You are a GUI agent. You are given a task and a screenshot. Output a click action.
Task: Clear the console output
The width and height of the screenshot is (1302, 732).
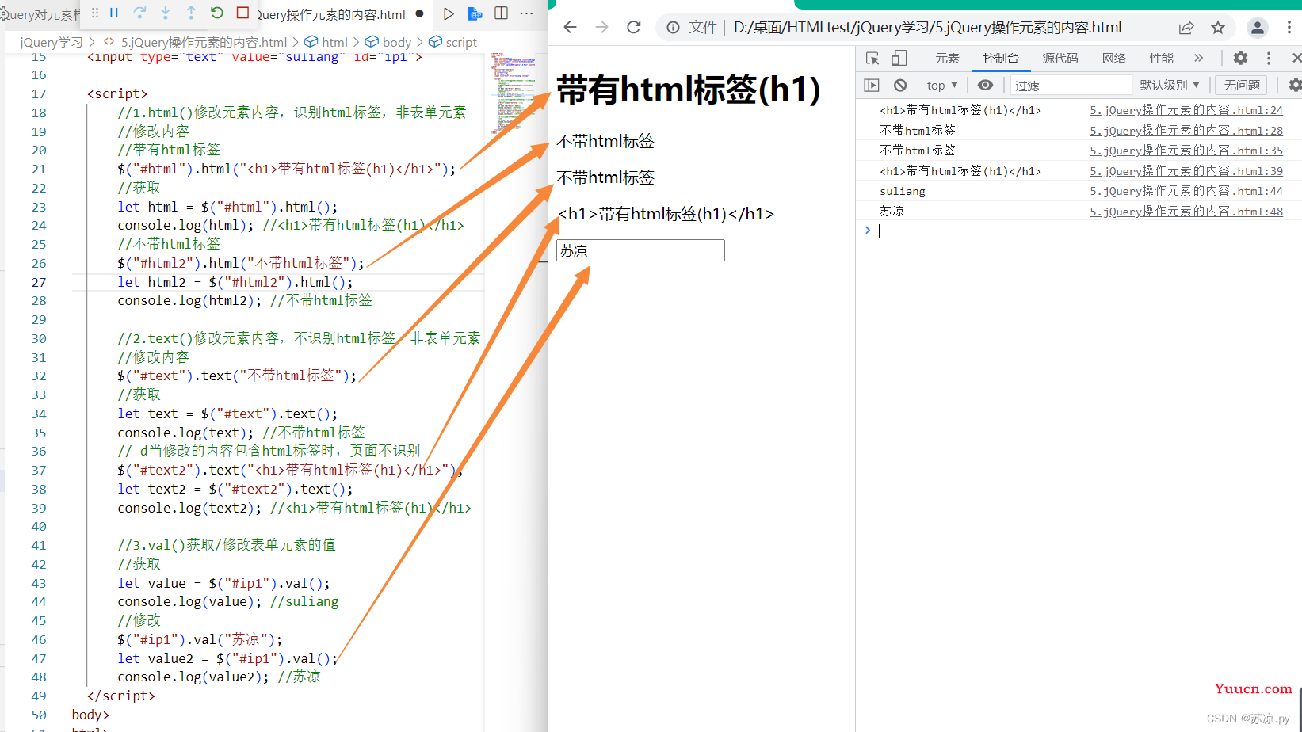900,85
